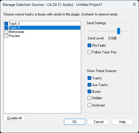Show Archived sources checkbox
139x133 pixels.
pyautogui.click(x=89, y=105)
